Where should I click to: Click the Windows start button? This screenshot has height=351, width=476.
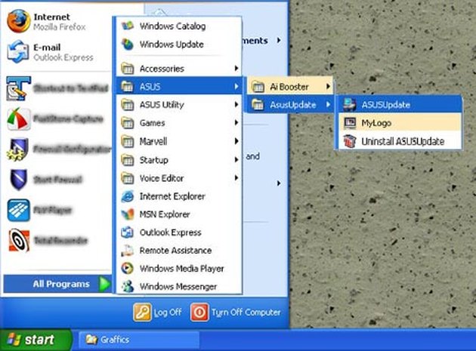(36, 340)
